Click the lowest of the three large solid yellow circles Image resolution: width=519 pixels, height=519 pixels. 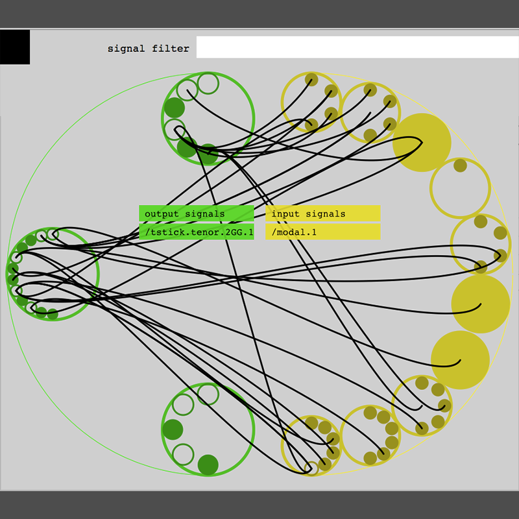pyautogui.click(x=460, y=360)
